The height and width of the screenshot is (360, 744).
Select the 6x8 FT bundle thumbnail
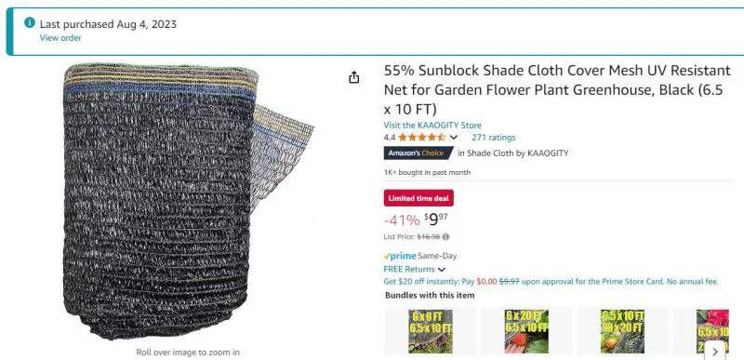point(431,331)
